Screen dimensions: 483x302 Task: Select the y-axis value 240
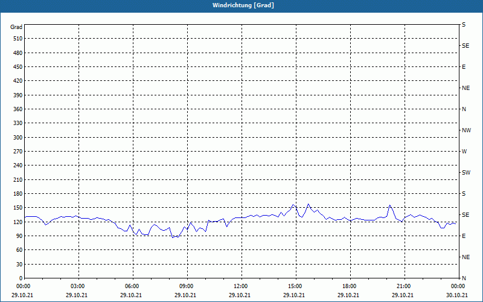(x=18, y=165)
